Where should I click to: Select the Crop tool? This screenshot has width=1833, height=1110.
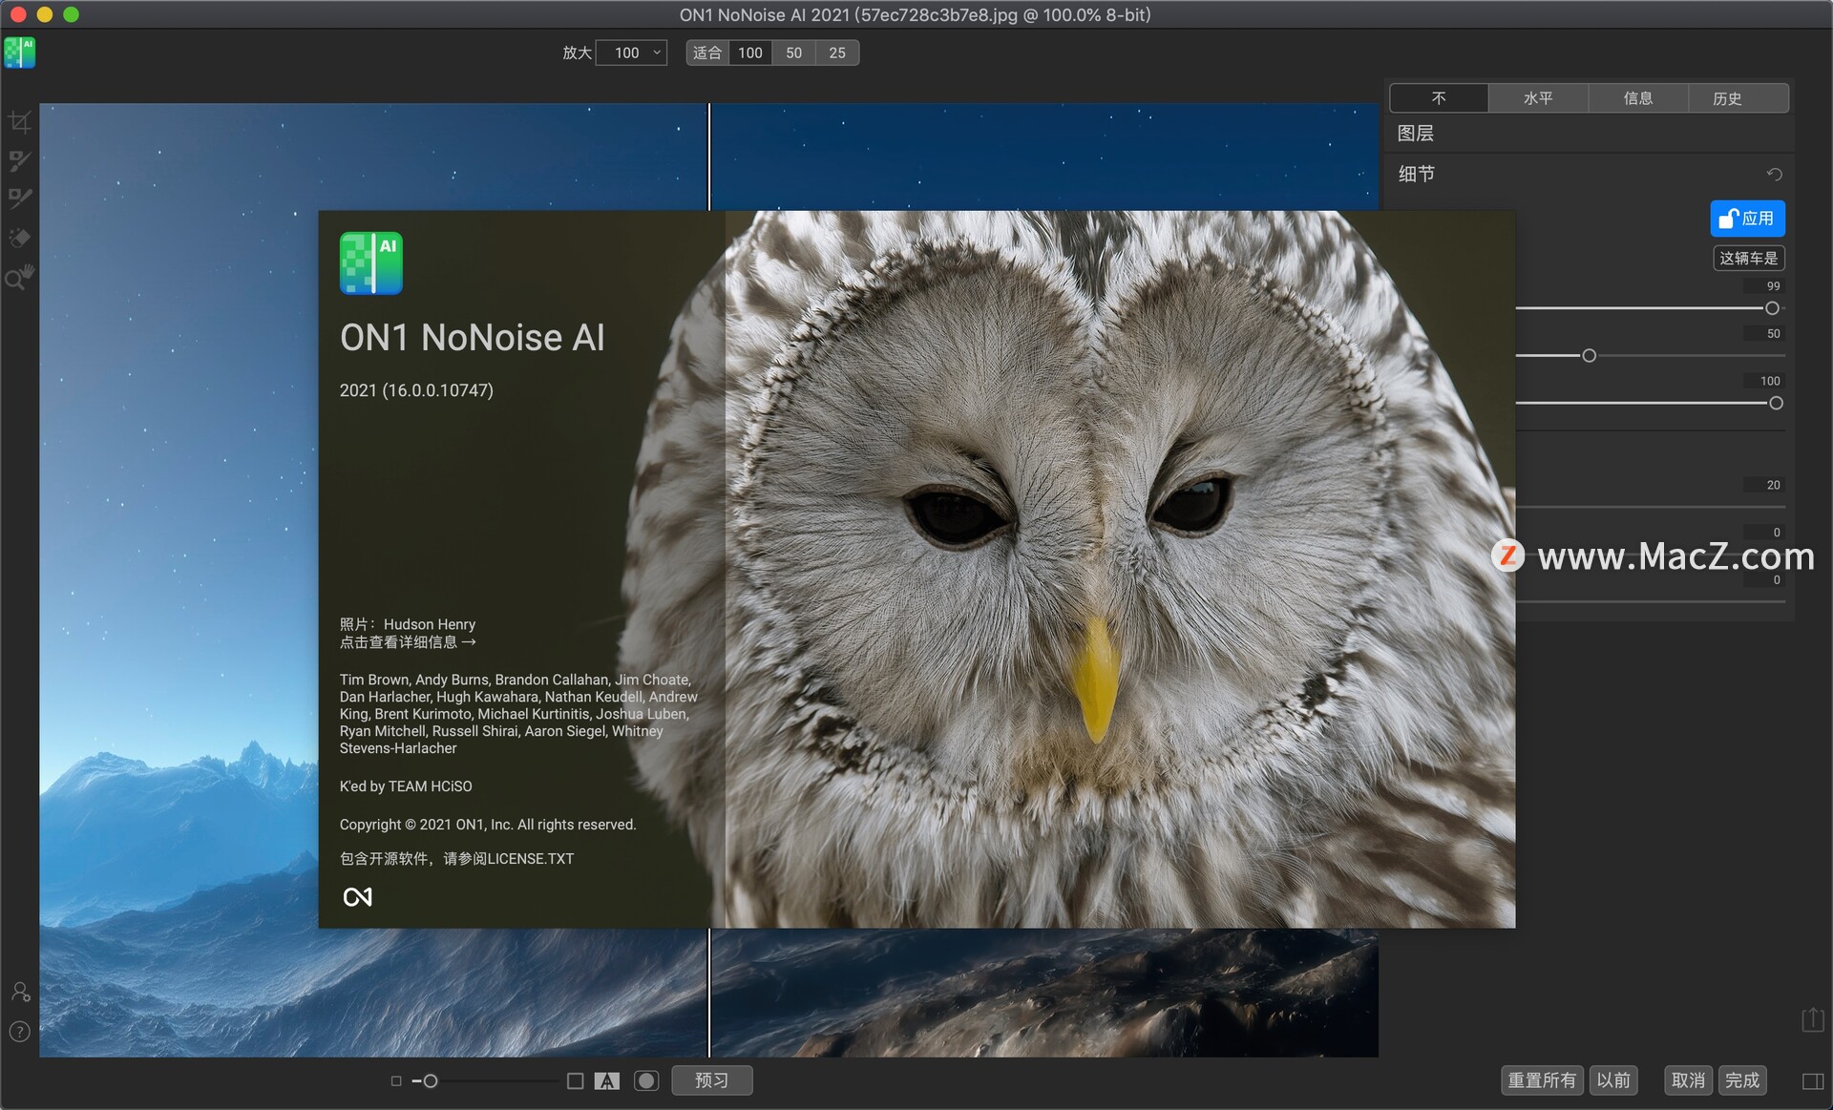point(20,122)
